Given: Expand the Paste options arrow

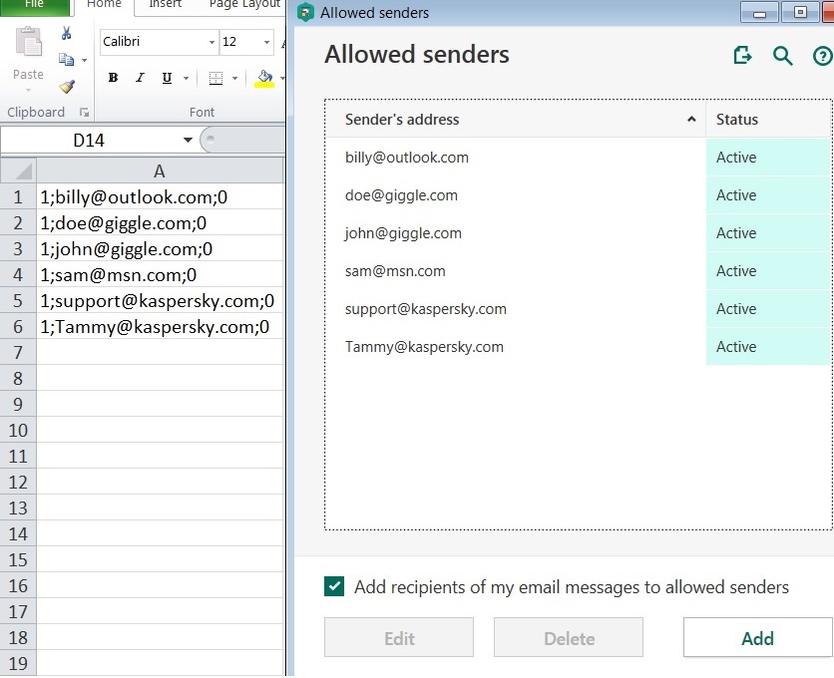Looking at the screenshot, I should point(28,90).
